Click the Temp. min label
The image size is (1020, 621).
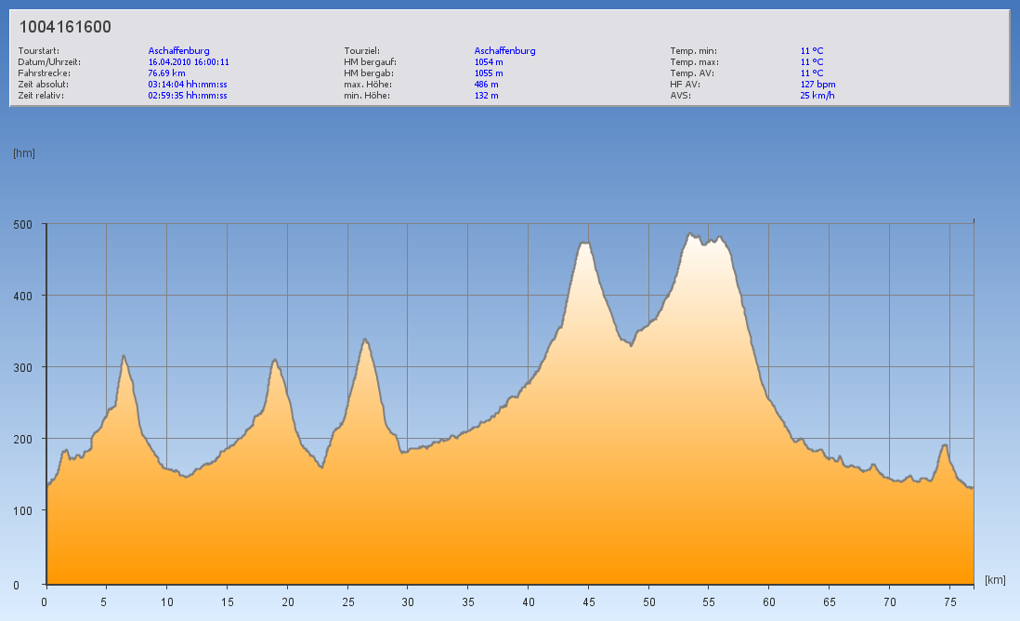point(693,51)
